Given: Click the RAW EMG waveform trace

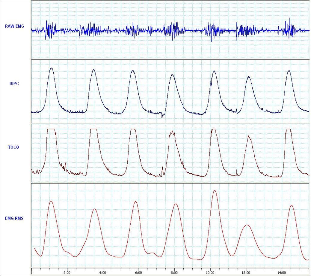Looking at the screenshot, I should (120, 30).
